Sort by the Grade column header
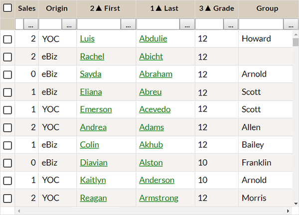The width and height of the screenshot is (299, 215). point(216,8)
